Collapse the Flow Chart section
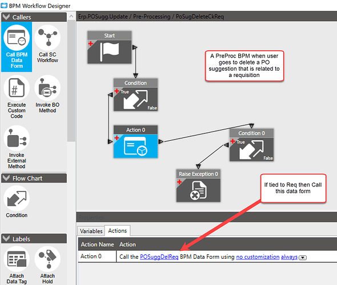The image size is (337, 285). pos(6,178)
